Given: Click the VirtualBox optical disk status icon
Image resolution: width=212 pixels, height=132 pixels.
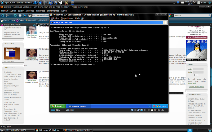Looking at the screenshot, I should [135, 110].
